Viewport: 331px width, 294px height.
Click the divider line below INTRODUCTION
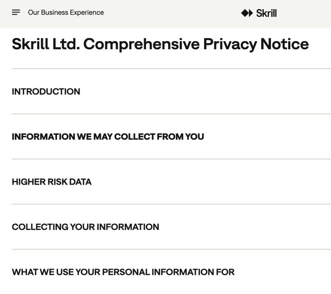[171, 114]
